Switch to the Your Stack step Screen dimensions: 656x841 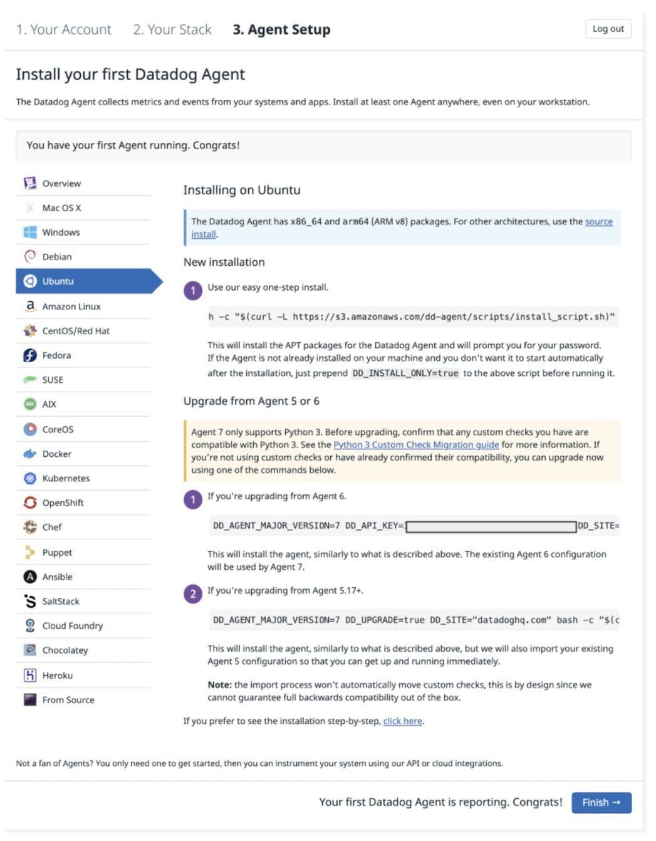172,29
